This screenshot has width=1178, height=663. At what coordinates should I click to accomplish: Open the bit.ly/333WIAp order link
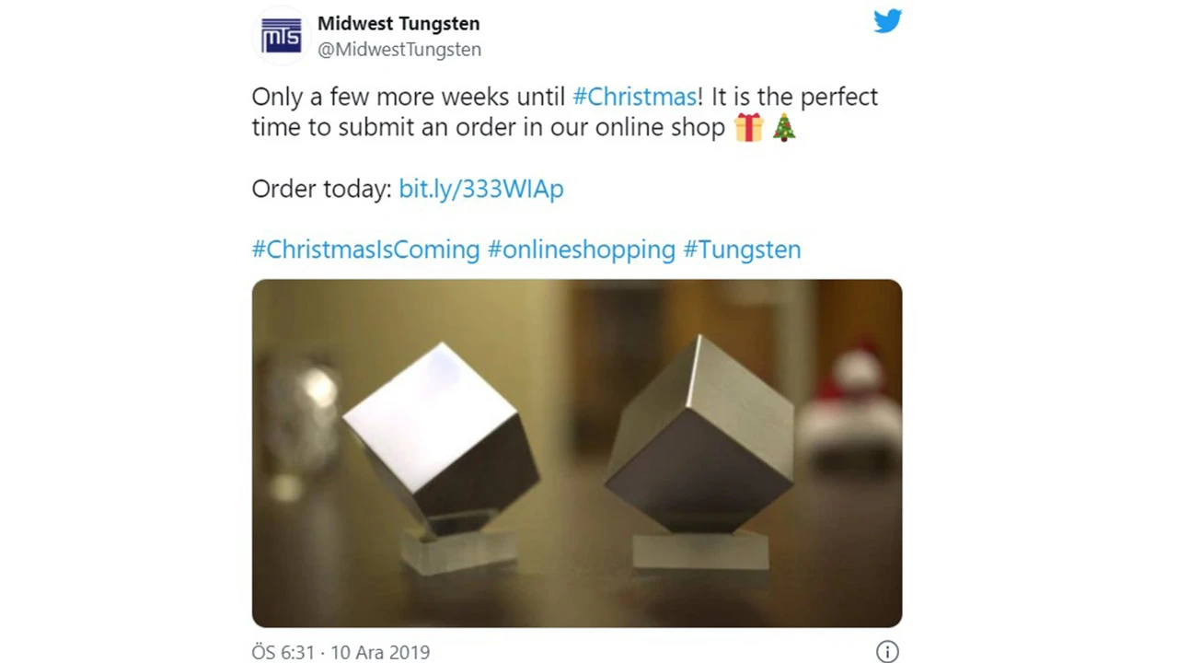coord(480,189)
